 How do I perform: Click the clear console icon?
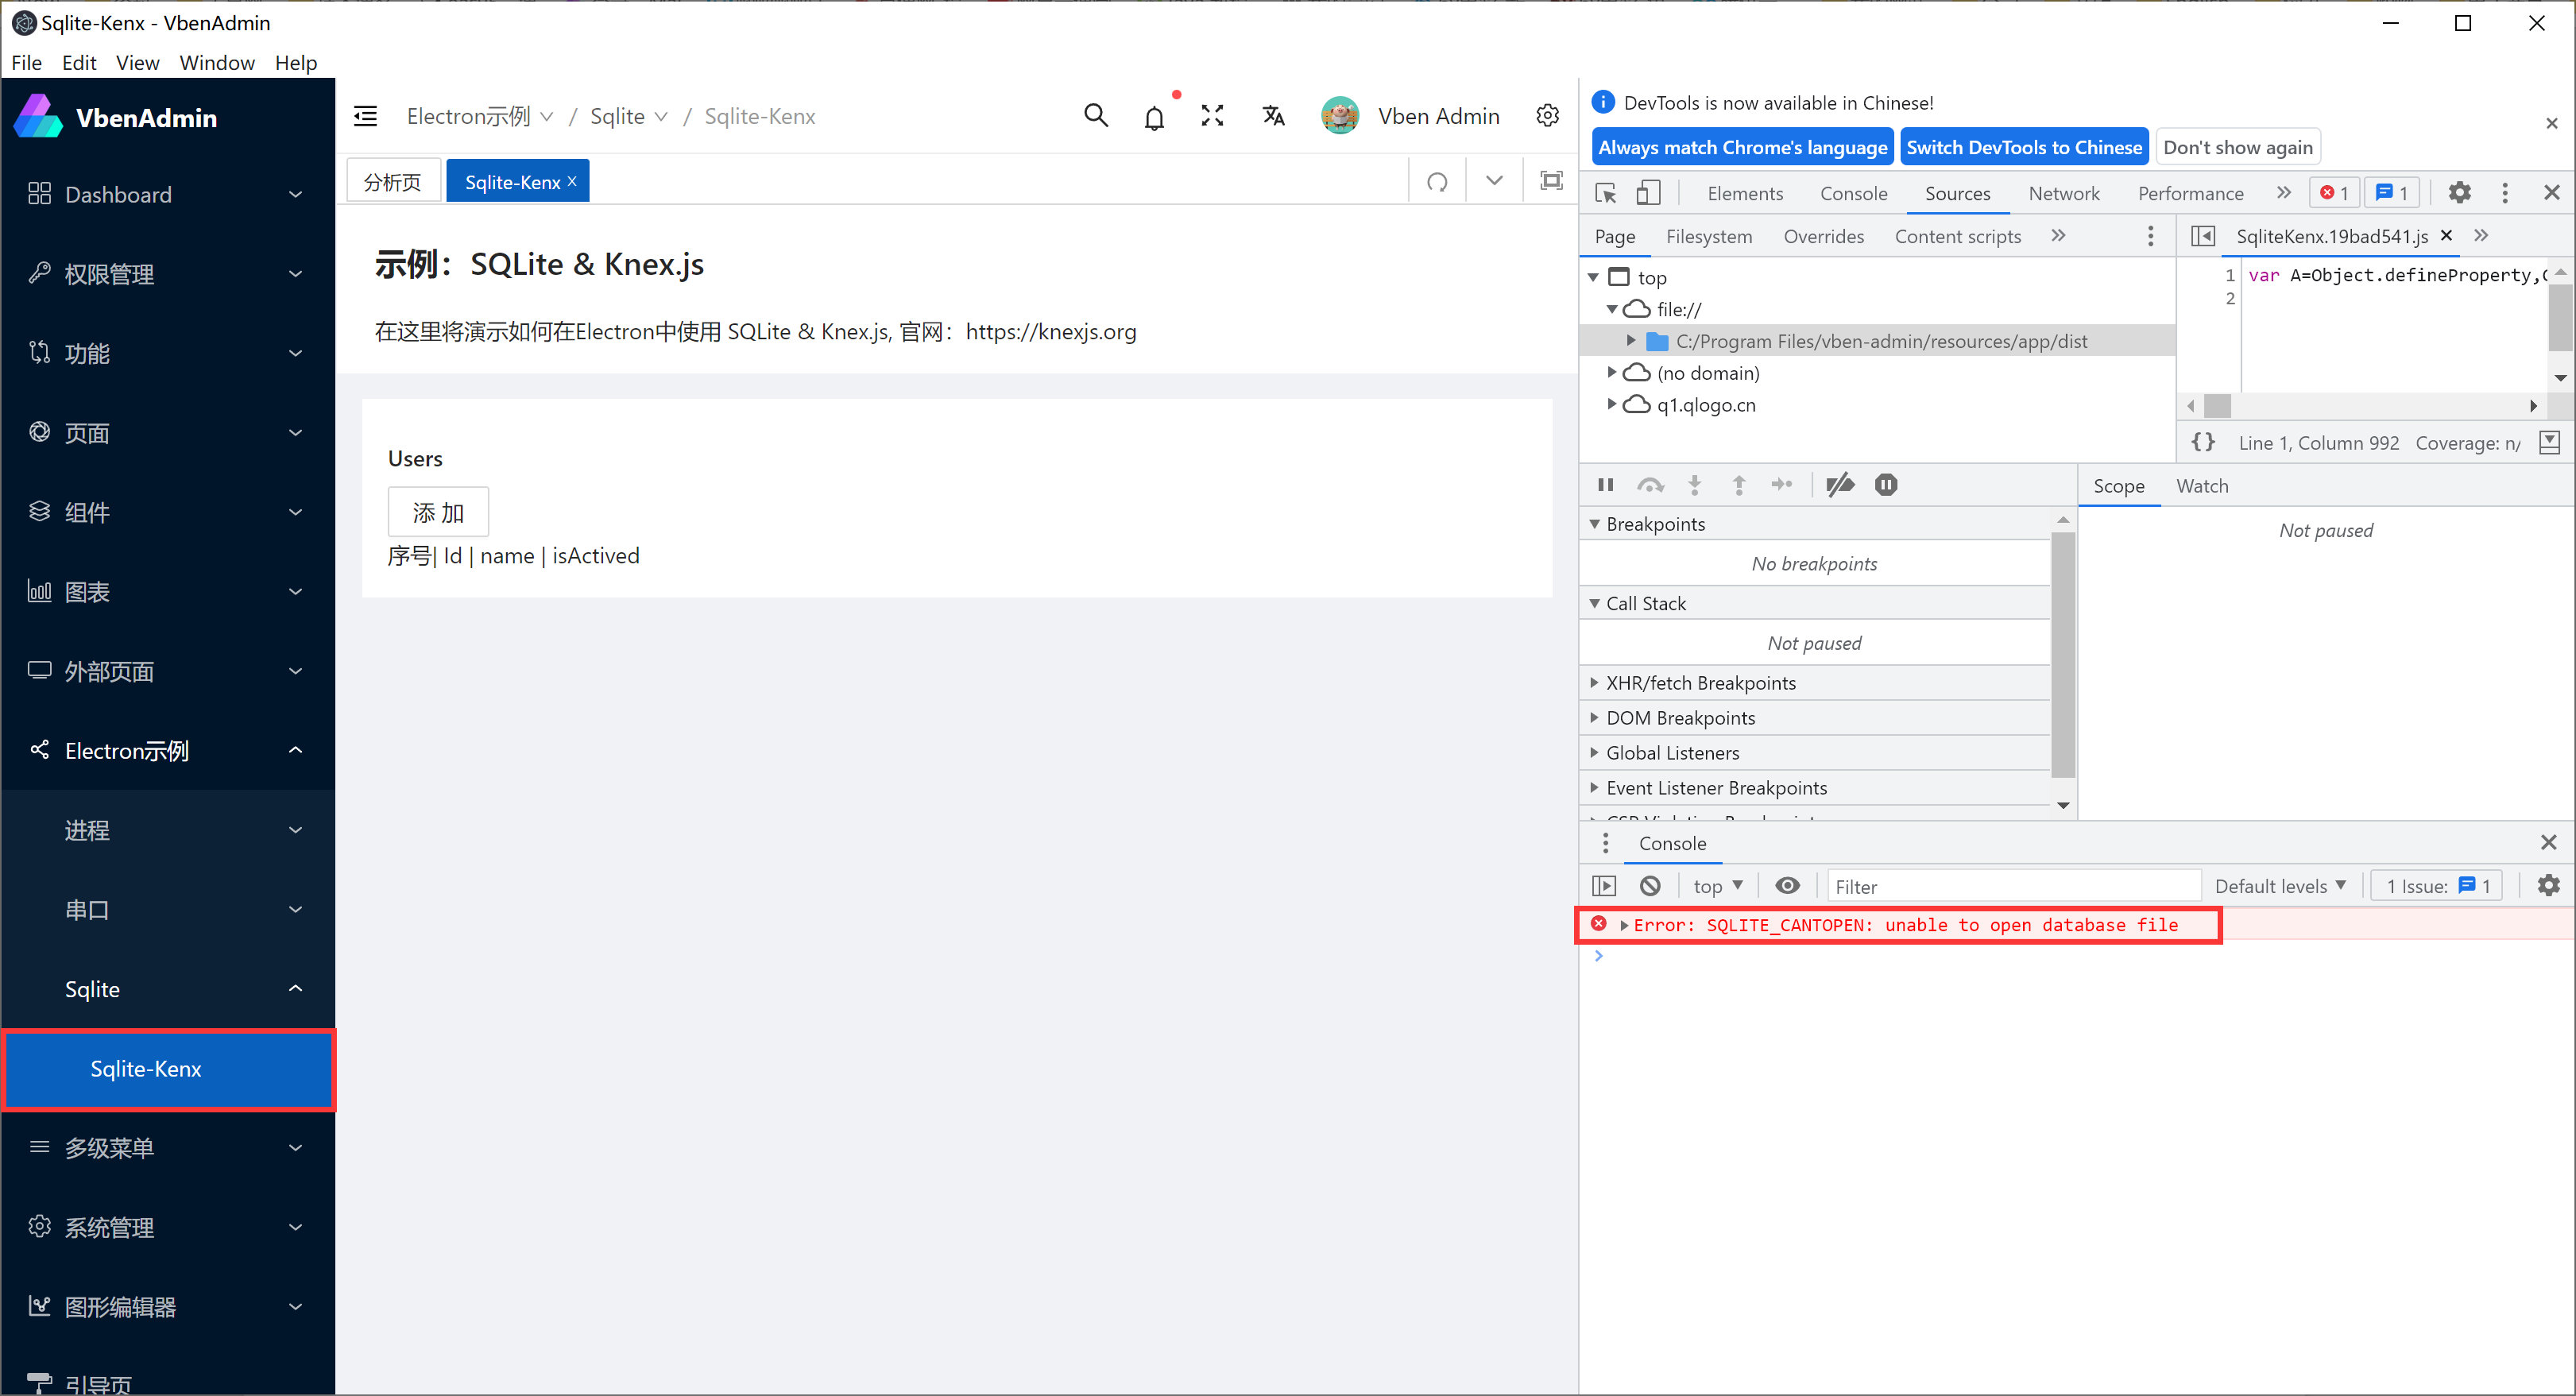click(x=1650, y=886)
